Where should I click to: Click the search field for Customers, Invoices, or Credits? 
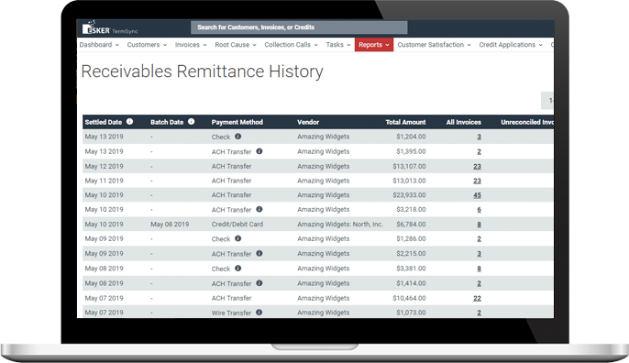click(299, 27)
